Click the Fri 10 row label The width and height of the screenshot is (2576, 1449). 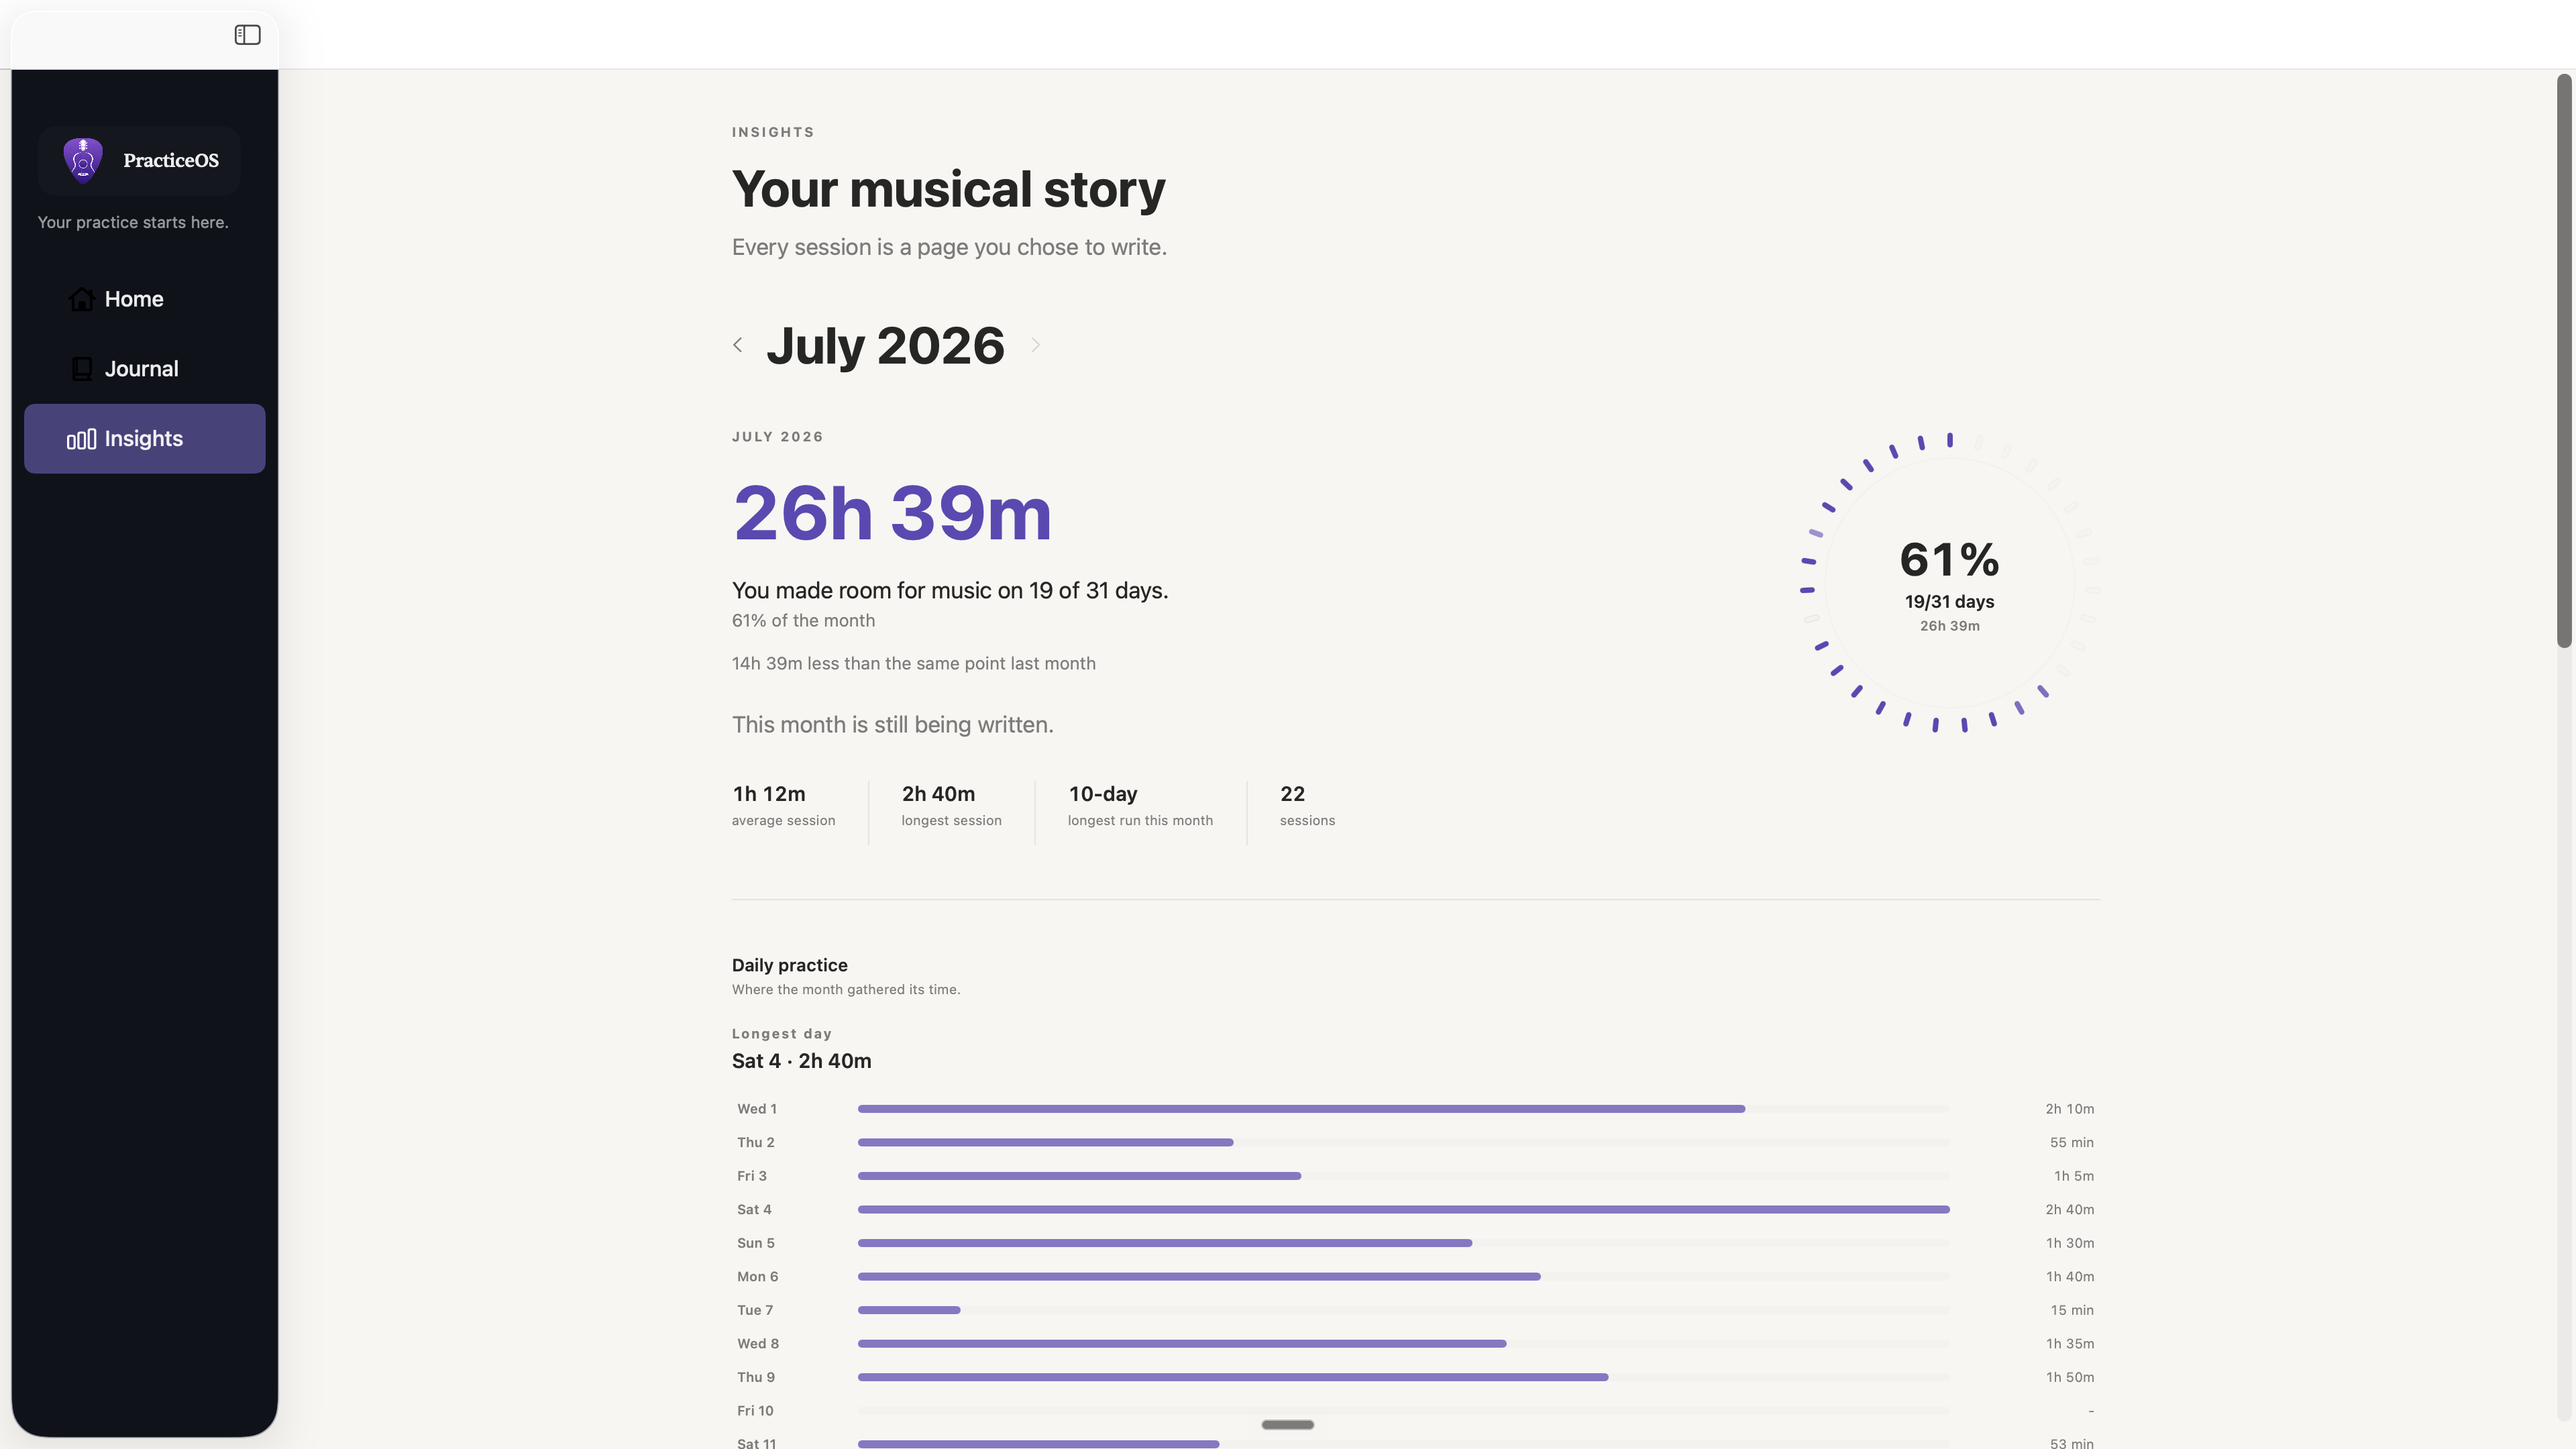(x=755, y=1411)
